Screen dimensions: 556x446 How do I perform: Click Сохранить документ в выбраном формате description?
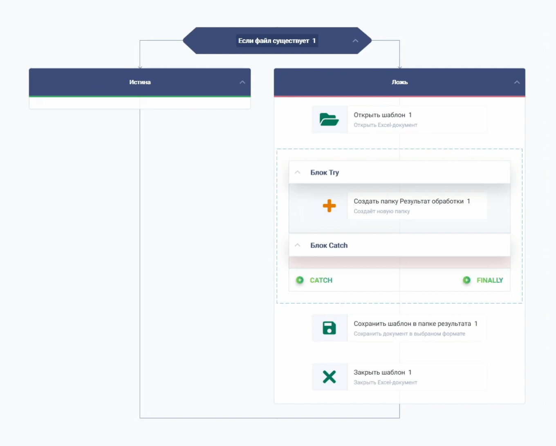click(409, 334)
